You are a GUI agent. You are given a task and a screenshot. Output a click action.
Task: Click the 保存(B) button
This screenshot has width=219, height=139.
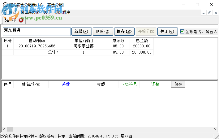pos(124,32)
